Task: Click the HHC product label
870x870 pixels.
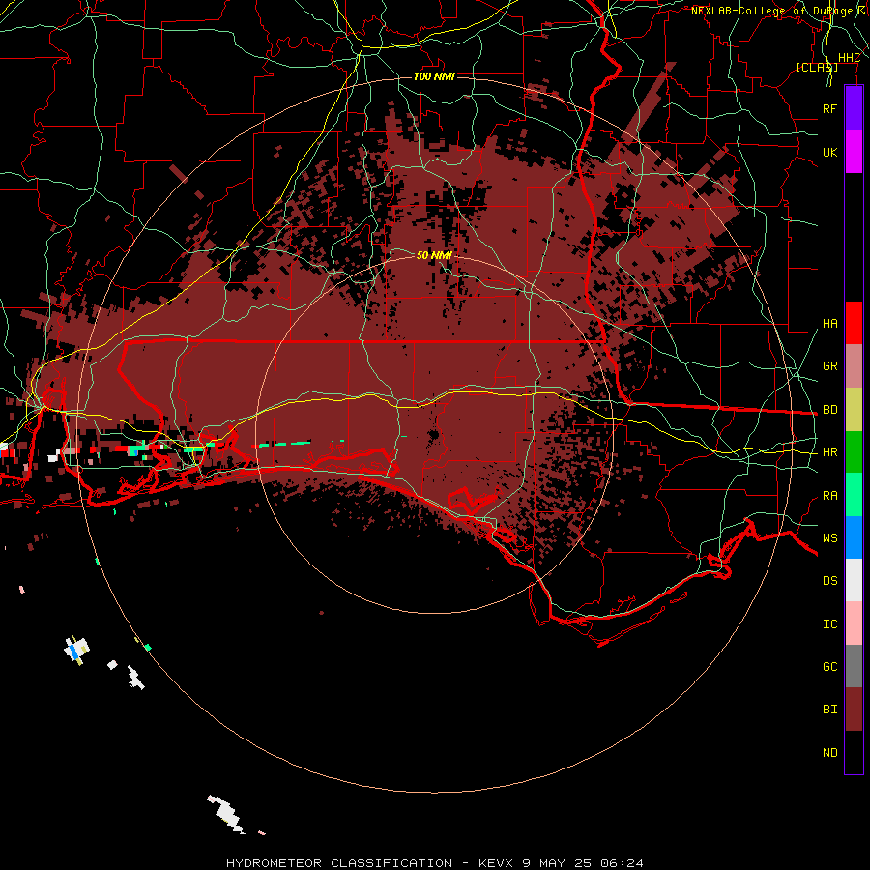Action: [x=849, y=58]
